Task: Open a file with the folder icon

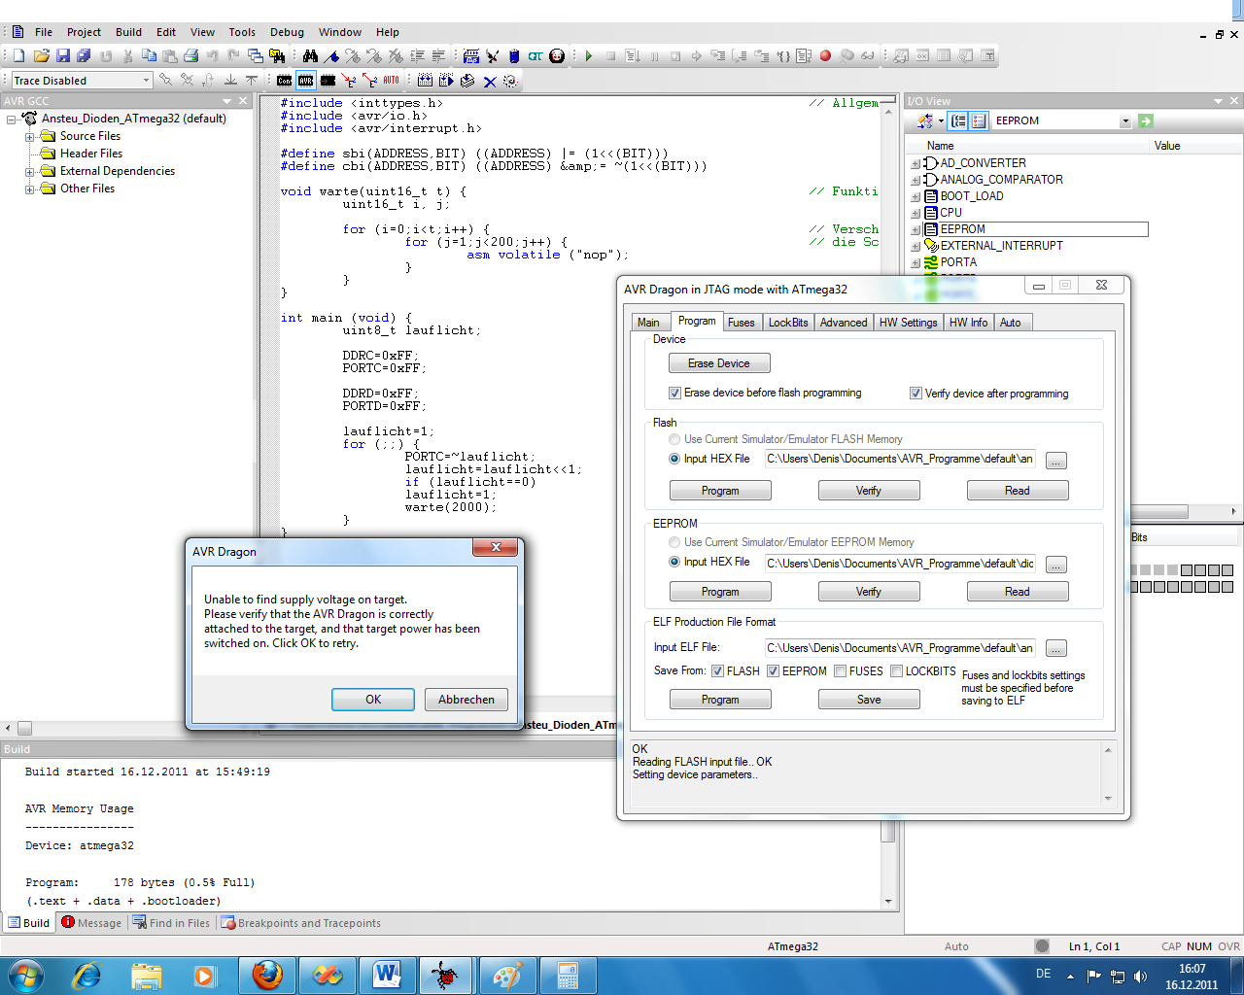Action: [x=42, y=55]
